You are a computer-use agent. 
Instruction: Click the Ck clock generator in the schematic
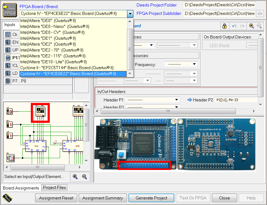point(11,158)
